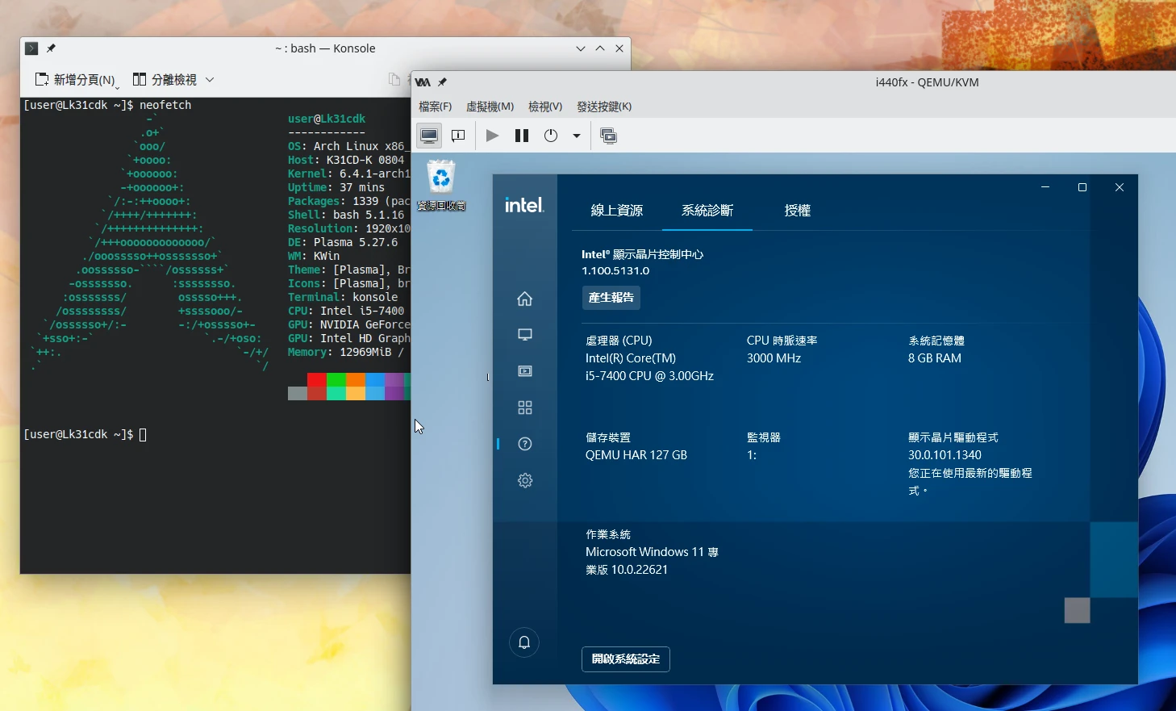The image size is (1176, 711).
Task: Click the notifications bell icon
Action: (x=524, y=642)
